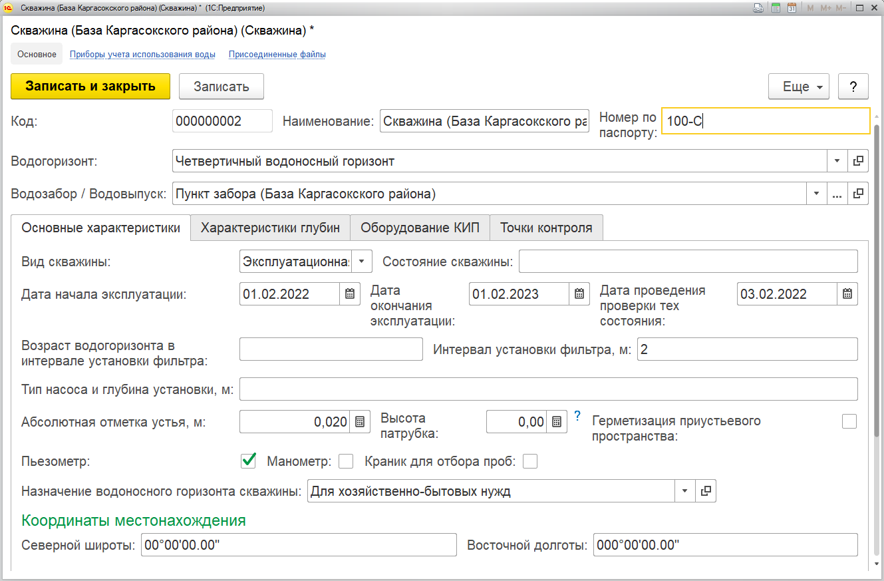
Task: Open linked item icon for Назначение водоносного горизонта
Action: 706,491
